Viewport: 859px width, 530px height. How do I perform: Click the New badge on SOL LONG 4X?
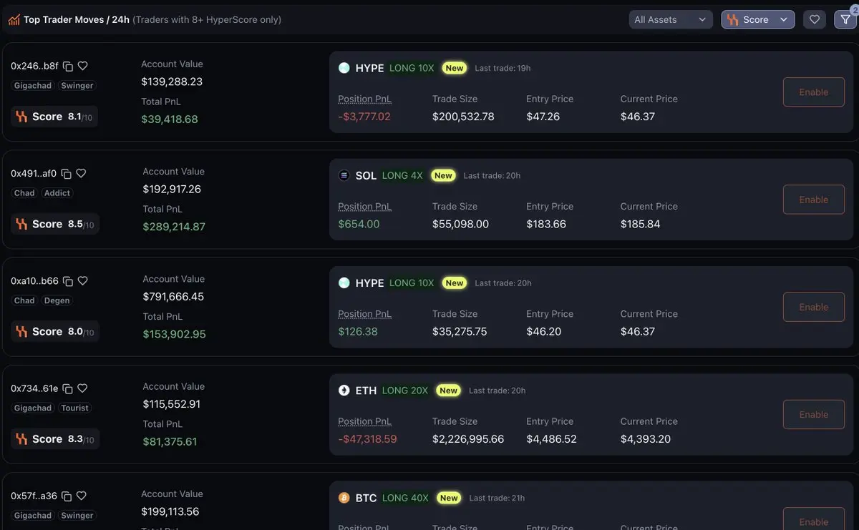(x=443, y=175)
